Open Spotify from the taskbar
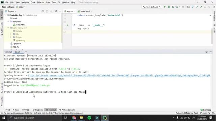 pyautogui.click(x=89, y=118)
